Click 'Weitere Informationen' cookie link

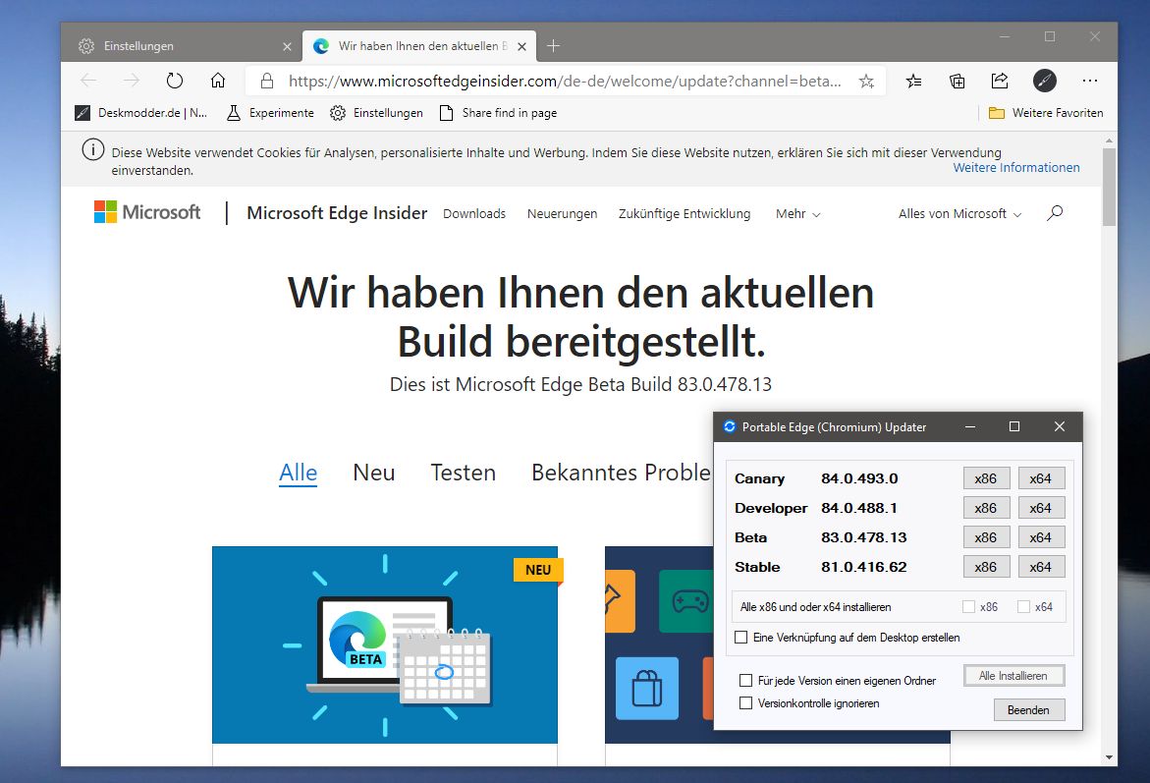(x=1015, y=167)
